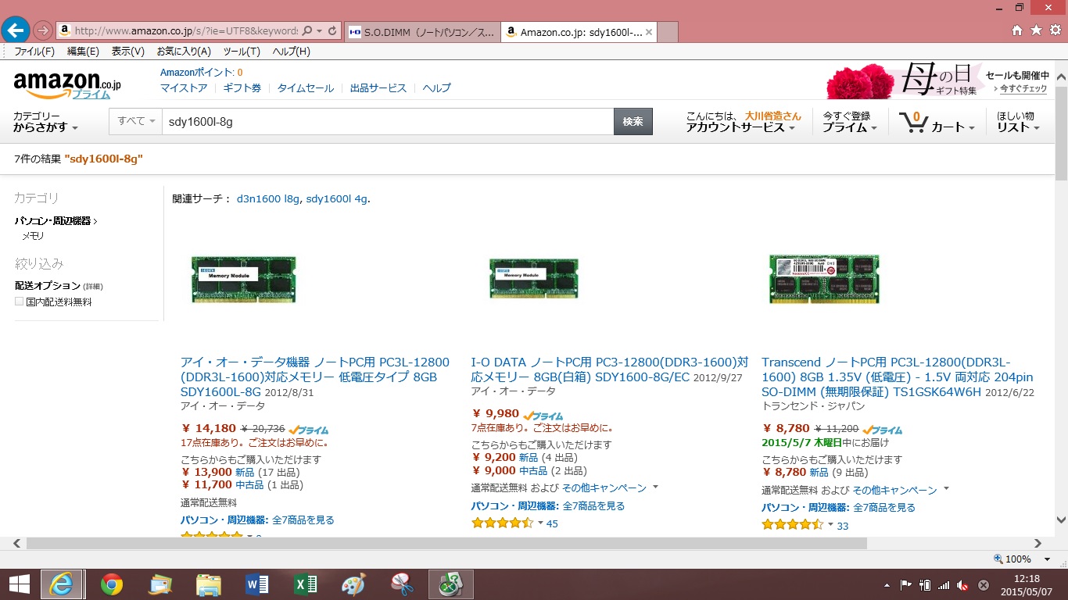
Task: Expand the ほしい物リスト dropdown
Action: point(1018,122)
